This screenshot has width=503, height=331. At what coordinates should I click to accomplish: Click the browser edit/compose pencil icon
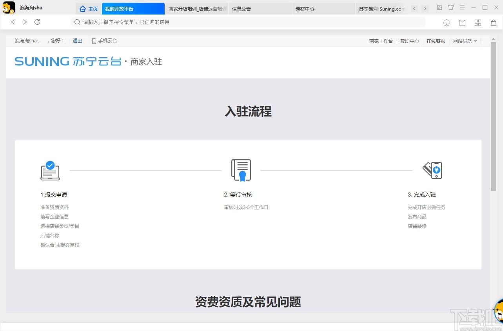(x=439, y=7)
